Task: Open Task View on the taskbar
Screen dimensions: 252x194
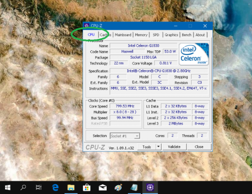Action: tap(39, 187)
